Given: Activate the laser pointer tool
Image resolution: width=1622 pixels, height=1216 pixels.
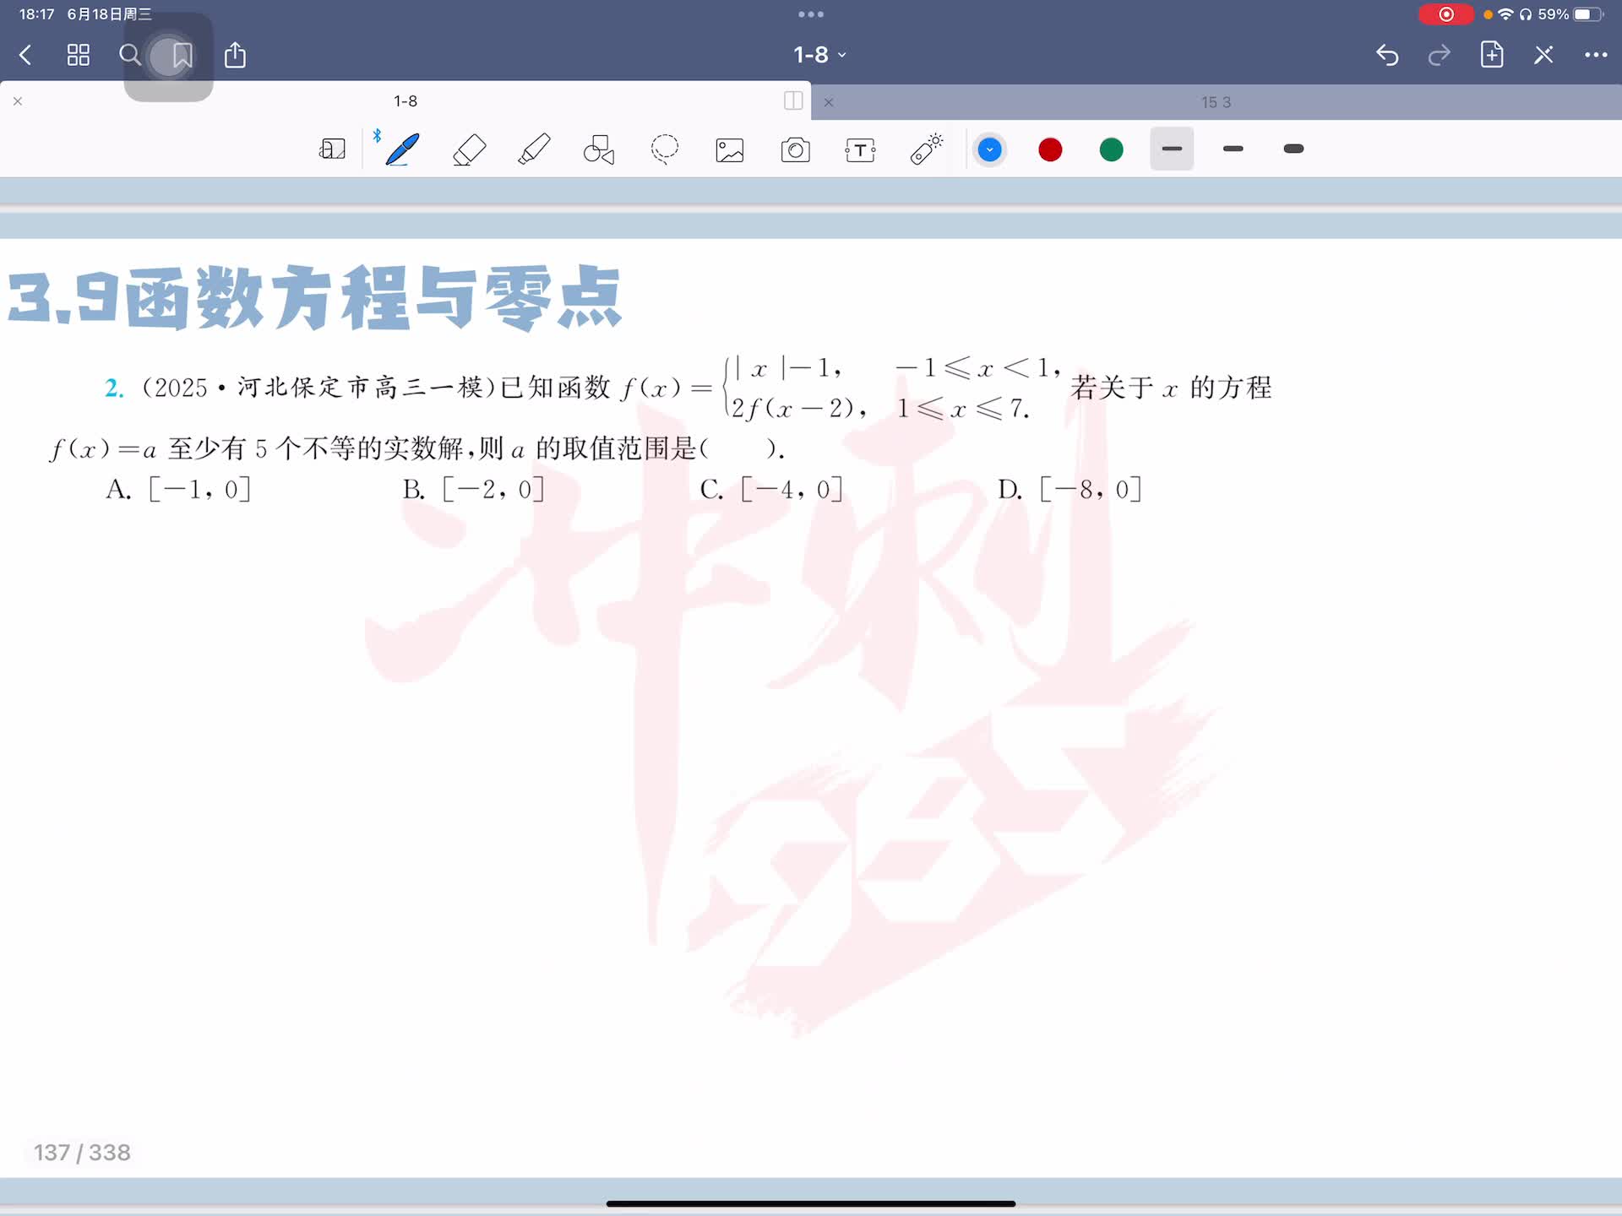Looking at the screenshot, I should click(x=926, y=149).
